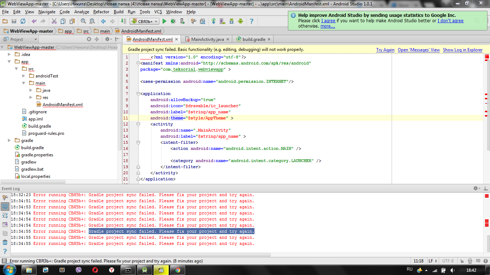Change LF line separator in status bar
Viewport: 490px width, 275px height.
(432, 261)
